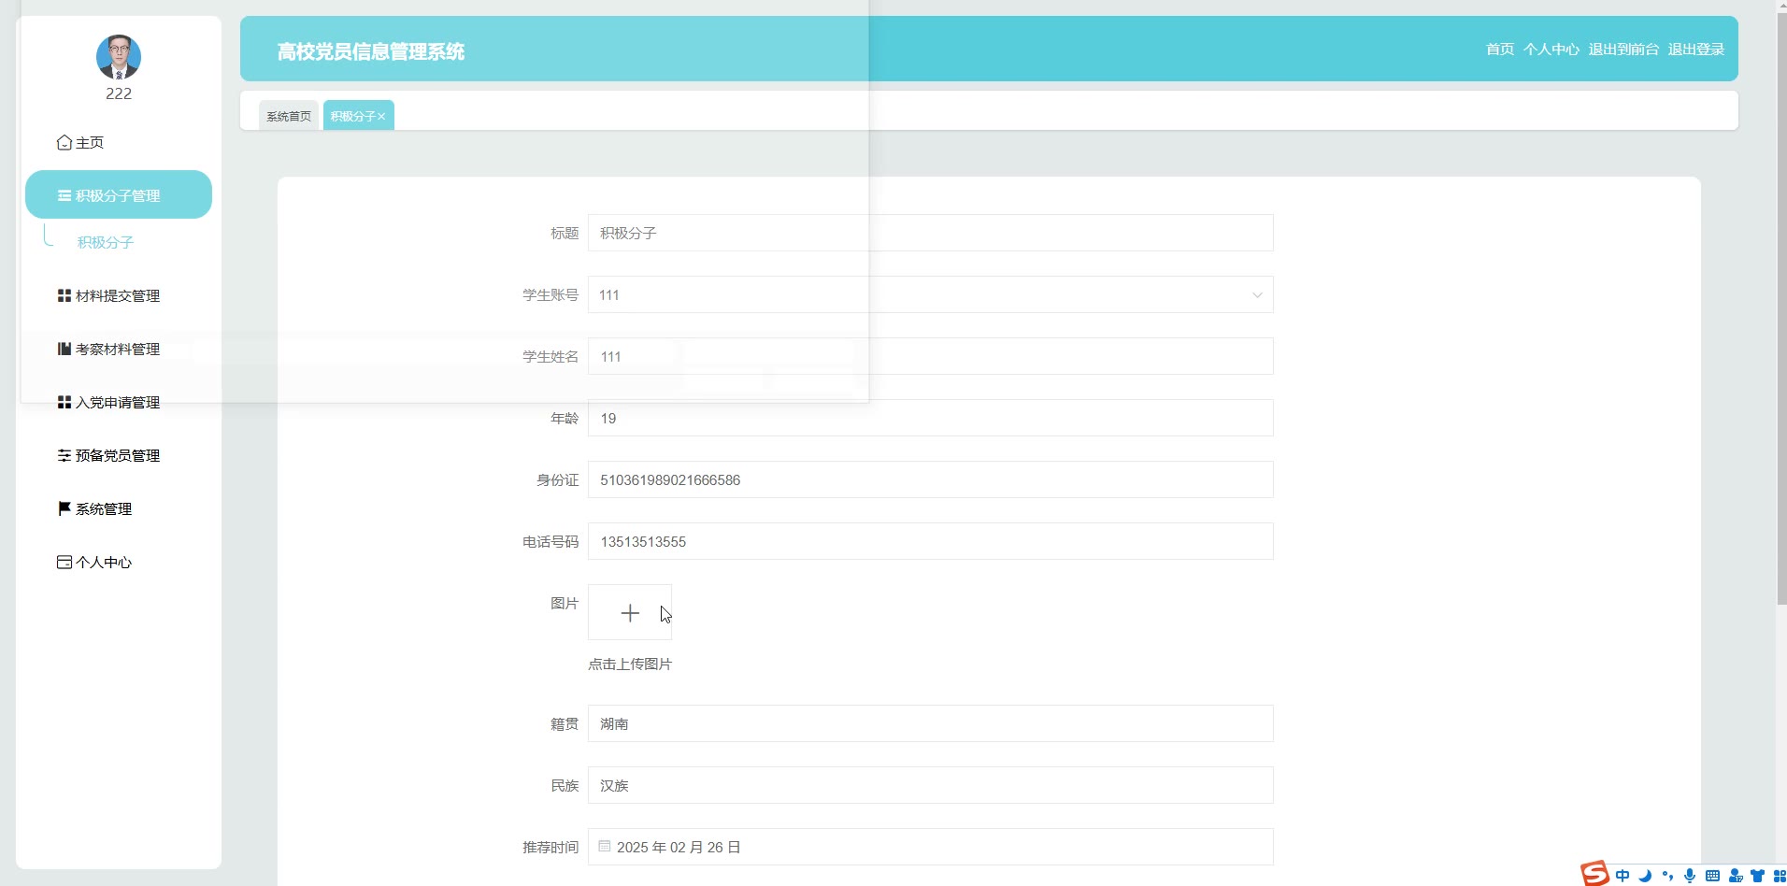Click the grid icon beside 材料提交管理
Screen dimensions: 1787x886
(64, 295)
